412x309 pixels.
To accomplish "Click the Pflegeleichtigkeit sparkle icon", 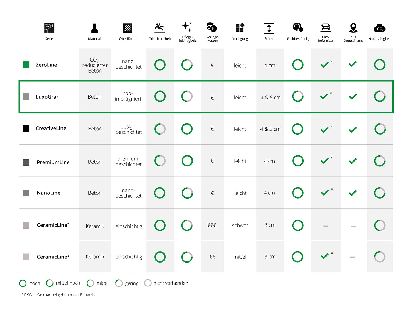I will tap(187, 27).
